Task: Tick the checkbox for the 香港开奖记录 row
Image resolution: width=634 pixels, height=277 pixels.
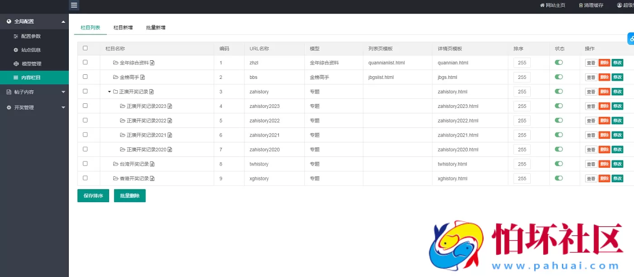Action: pos(85,178)
